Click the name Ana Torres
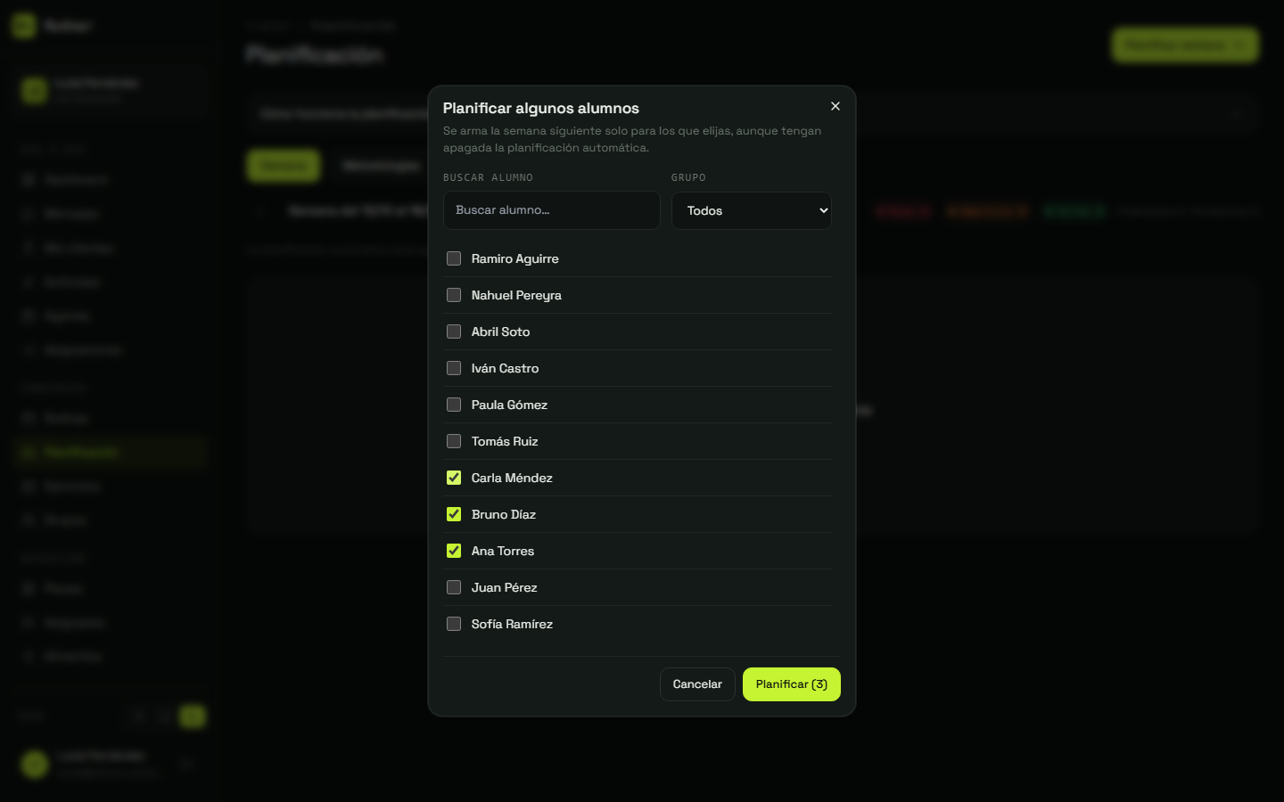 click(503, 551)
